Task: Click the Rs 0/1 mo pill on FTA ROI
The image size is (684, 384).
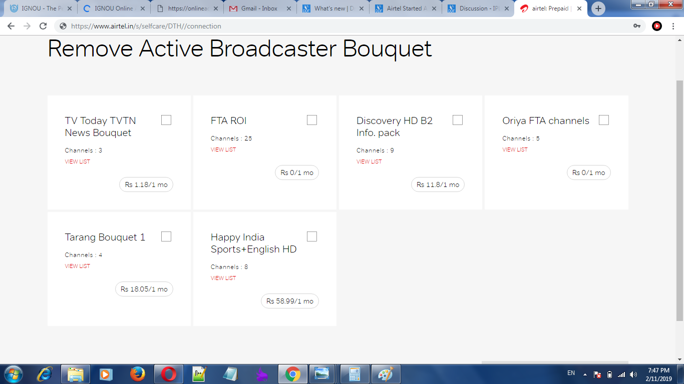Action: tap(297, 172)
